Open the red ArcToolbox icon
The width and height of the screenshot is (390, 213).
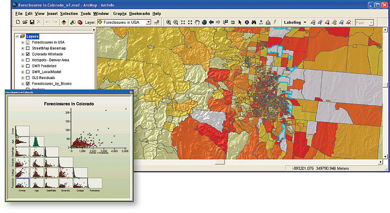click(x=80, y=22)
